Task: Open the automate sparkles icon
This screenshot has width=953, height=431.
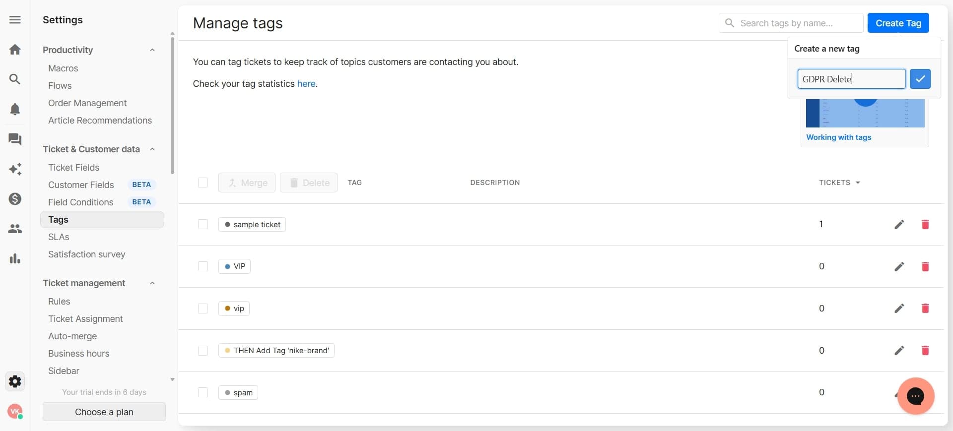Action: pyautogui.click(x=15, y=169)
